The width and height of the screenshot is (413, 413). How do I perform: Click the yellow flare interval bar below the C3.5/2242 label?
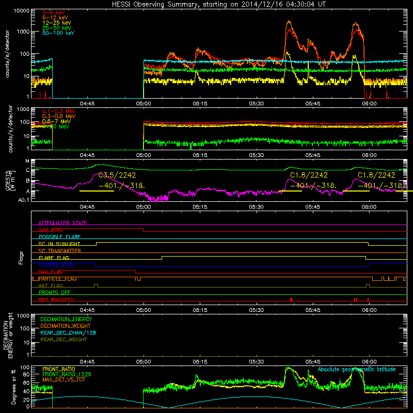point(97,191)
